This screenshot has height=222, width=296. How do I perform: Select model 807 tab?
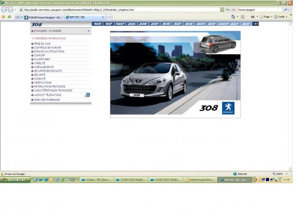pyautogui.click(x=246, y=24)
